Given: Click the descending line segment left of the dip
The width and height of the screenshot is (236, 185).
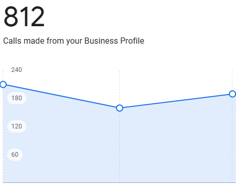Looking at the screenshot, I should [x=61, y=96].
